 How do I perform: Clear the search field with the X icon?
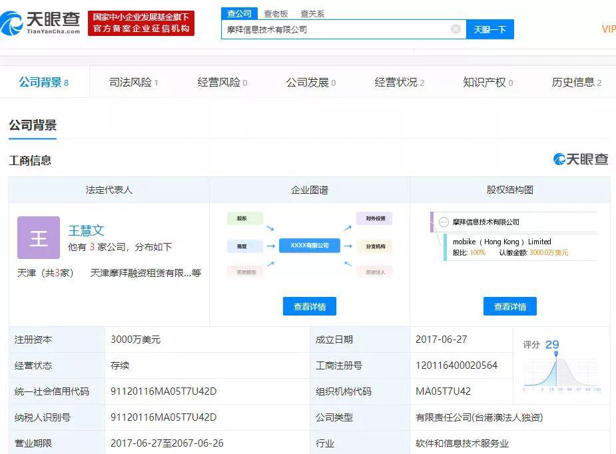click(456, 29)
